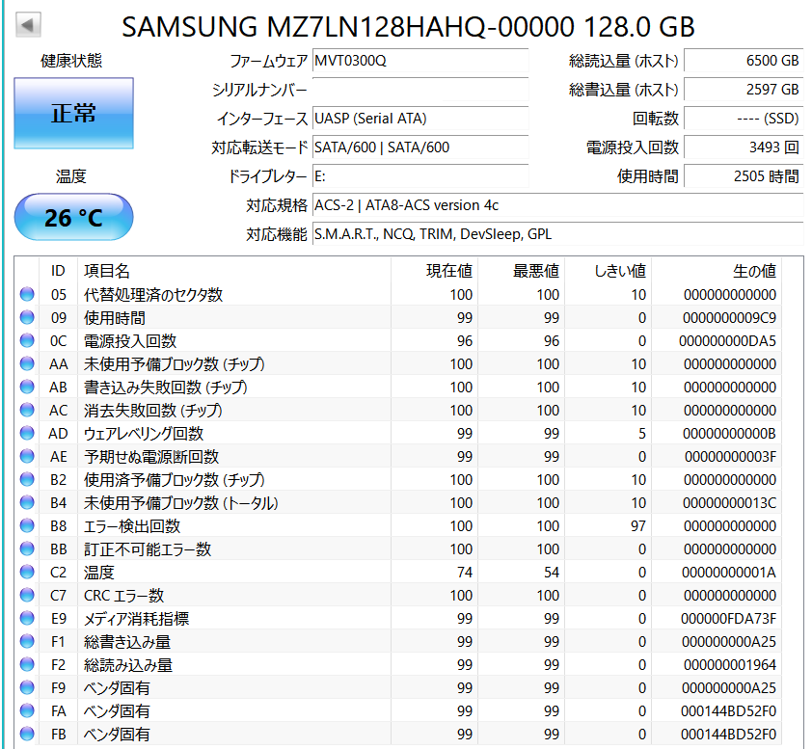The image size is (812, 749).
Task: Sort by the ID column header
Action: (x=58, y=271)
